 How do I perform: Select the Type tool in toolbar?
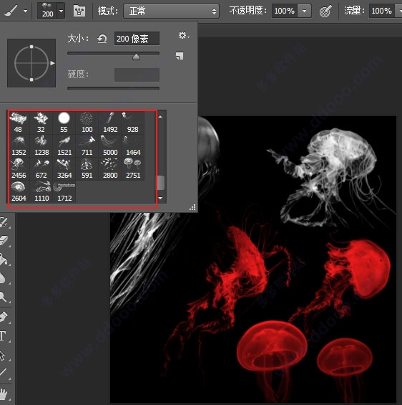(x=3, y=336)
